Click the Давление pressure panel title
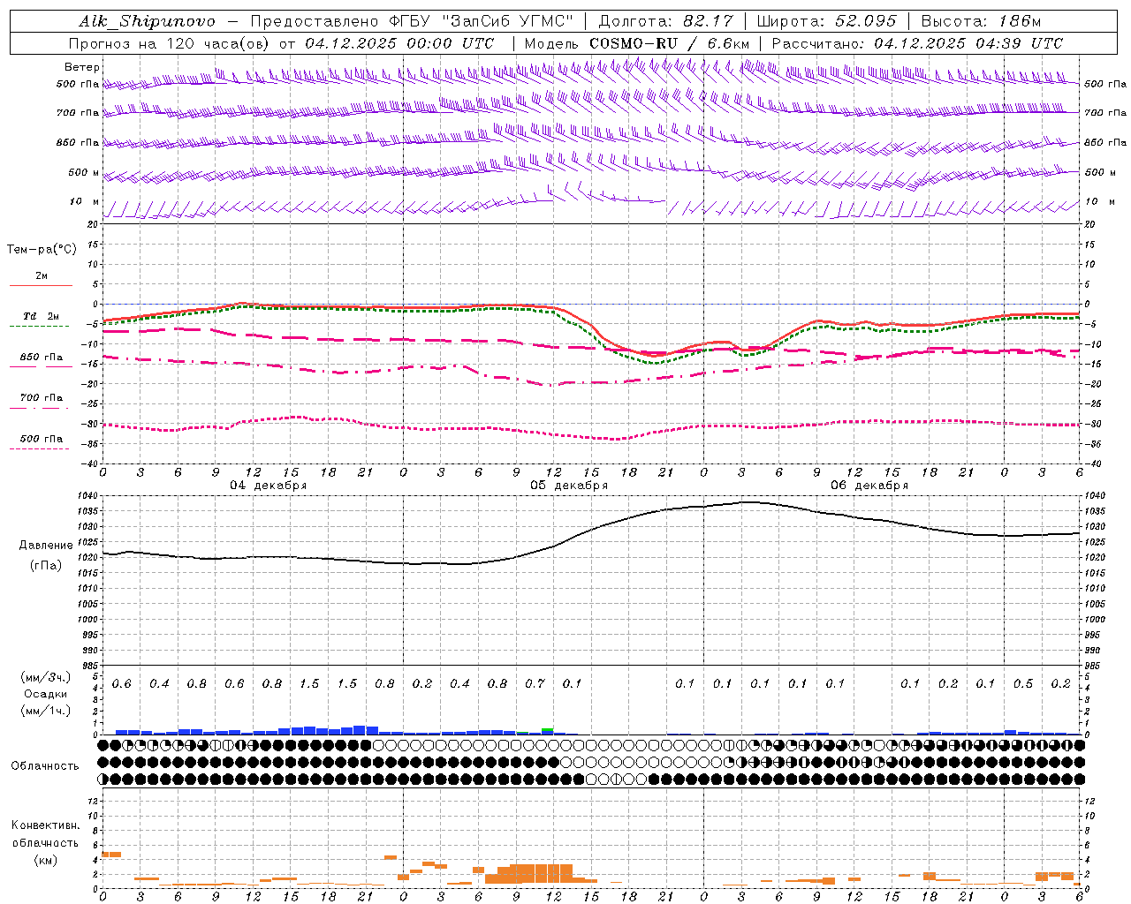The image size is (1131, 904). 46,545
